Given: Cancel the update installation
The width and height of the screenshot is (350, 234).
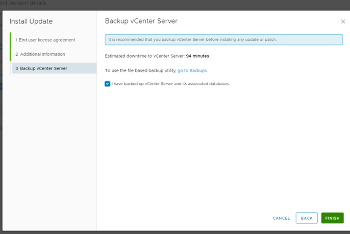Looking at the screenshot, I should pyautogui.click(x=281, y=218).
